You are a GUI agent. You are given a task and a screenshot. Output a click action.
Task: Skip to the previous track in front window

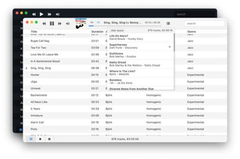(x=44, y=23)
